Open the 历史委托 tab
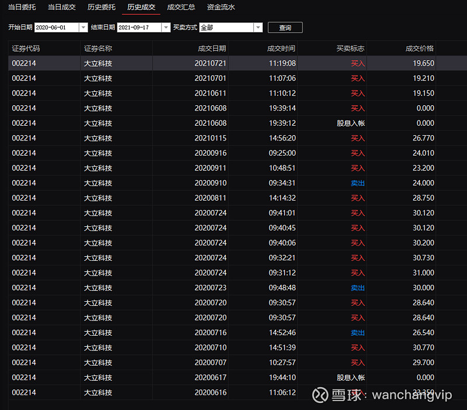The width and height of the screenshot is (467, 410). 101,7
